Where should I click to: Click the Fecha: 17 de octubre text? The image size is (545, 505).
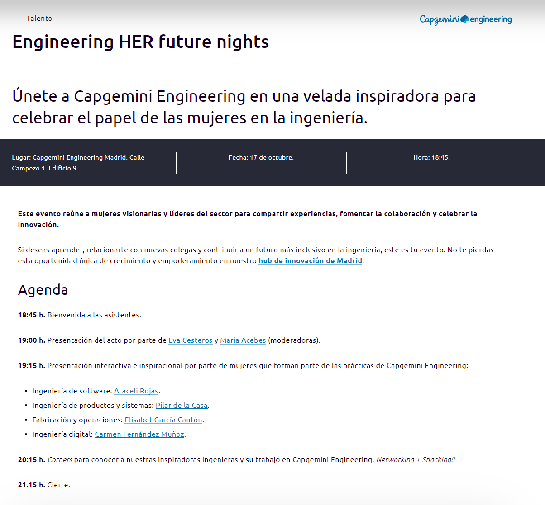click(x=261, y=157)
